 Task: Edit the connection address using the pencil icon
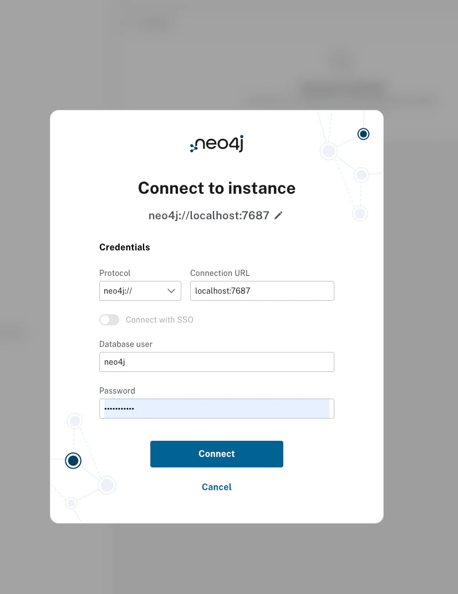tap(278, 215)
